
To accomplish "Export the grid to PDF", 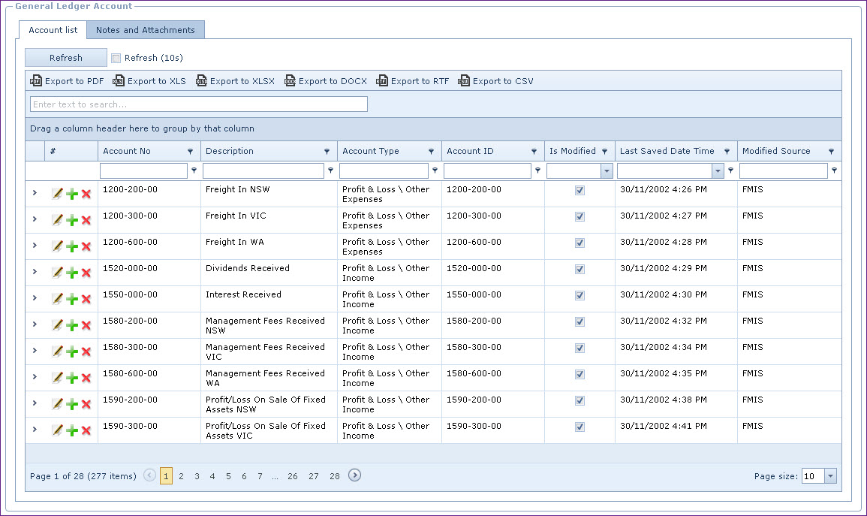I will (67, 81).
